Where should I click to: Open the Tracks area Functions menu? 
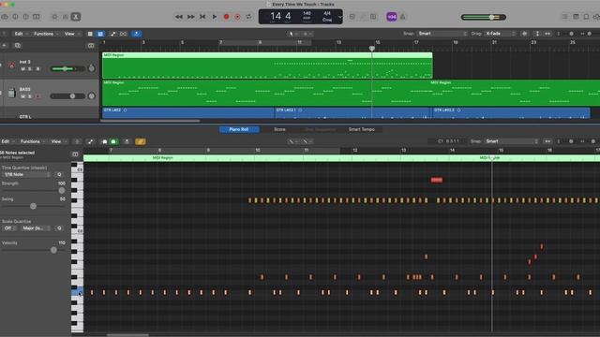coord(44,34)
